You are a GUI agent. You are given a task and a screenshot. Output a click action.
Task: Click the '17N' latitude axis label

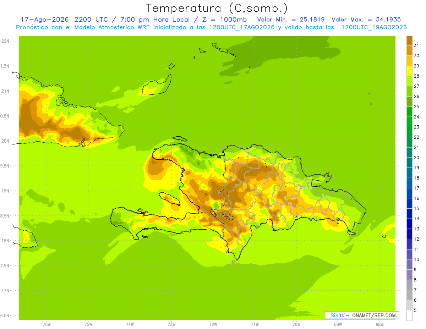(x=5, y=291)
